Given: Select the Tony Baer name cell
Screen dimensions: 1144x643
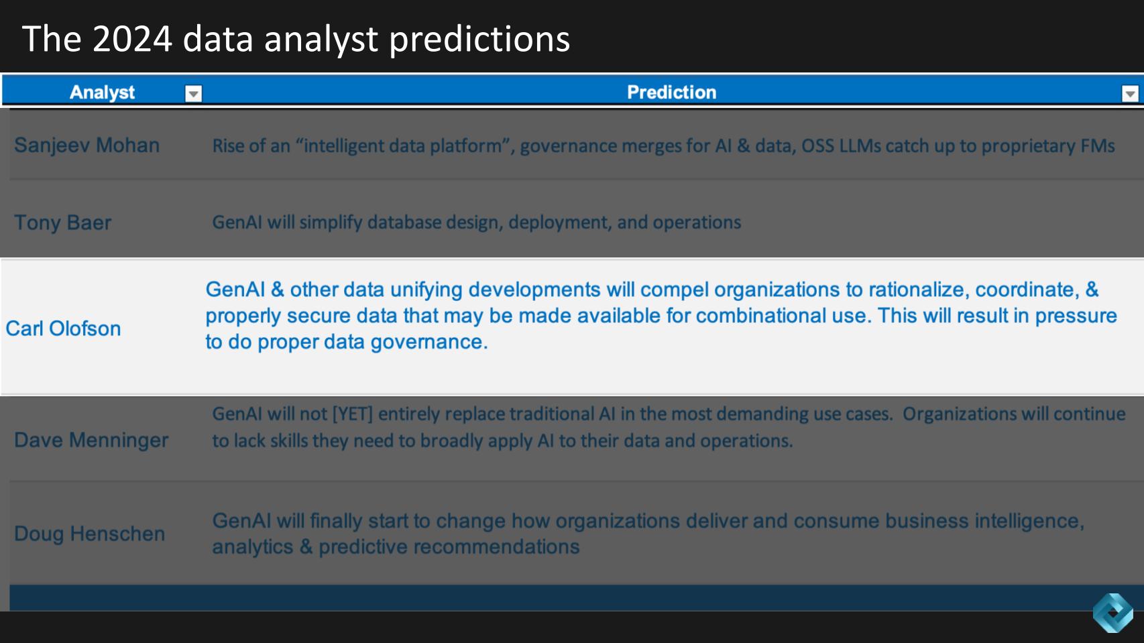Looking at the screenshot, I should [x=63, y=223].
